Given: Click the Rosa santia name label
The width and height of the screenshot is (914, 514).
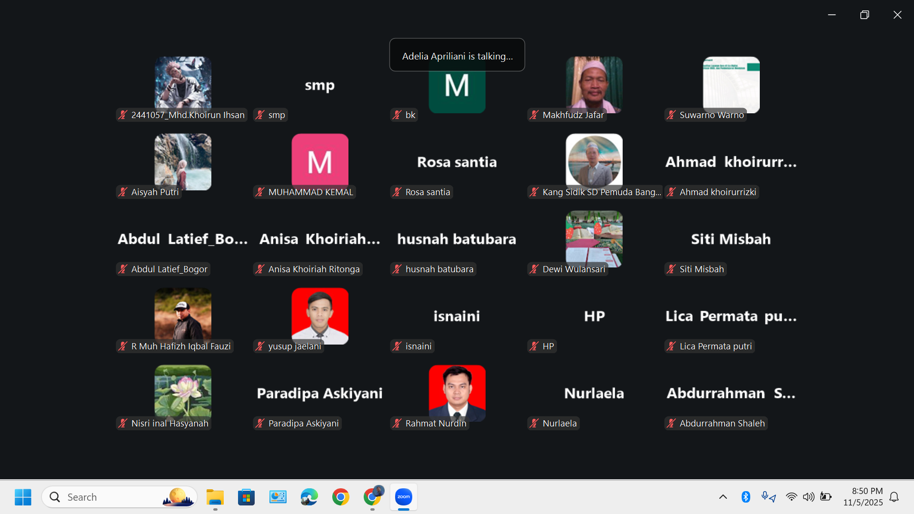Looking at the screenshot, I should 427,192.
